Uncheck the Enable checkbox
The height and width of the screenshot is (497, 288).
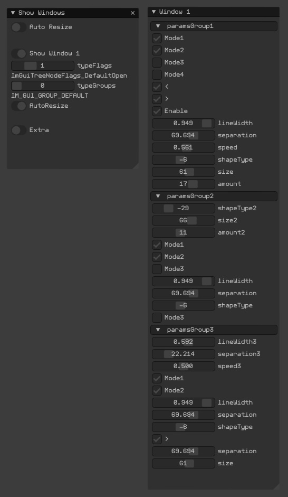pos(157,111)
